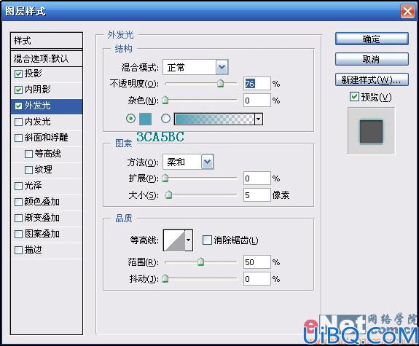Enable the 纹理 texture checkbox
Image resolution: width=419 pixels, height=346 pixels.
point(28,170)
